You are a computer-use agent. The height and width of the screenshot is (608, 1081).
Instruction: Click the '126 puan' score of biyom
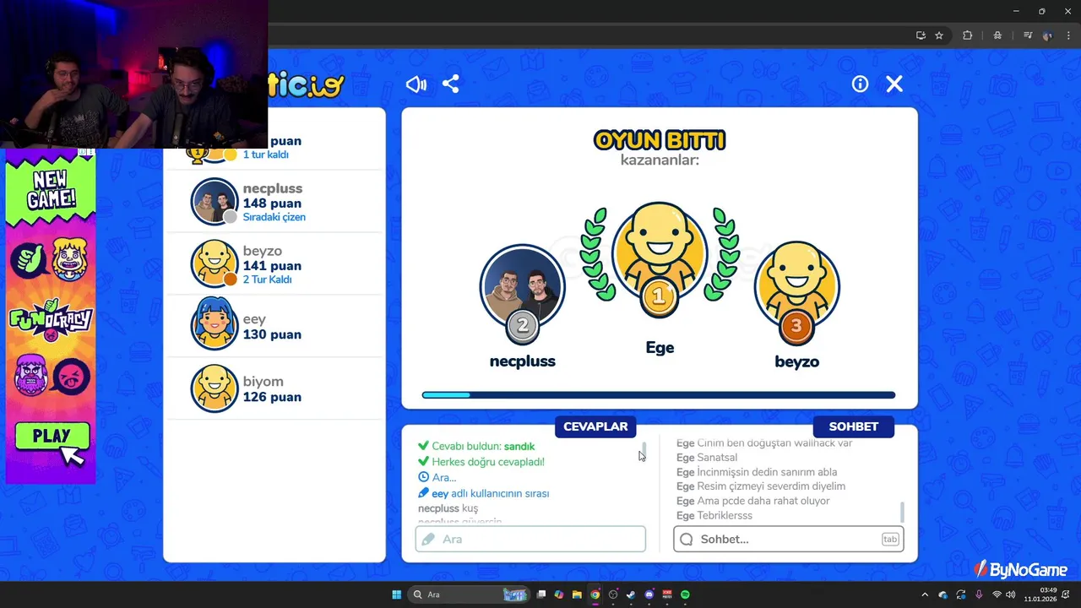point(272,397)
